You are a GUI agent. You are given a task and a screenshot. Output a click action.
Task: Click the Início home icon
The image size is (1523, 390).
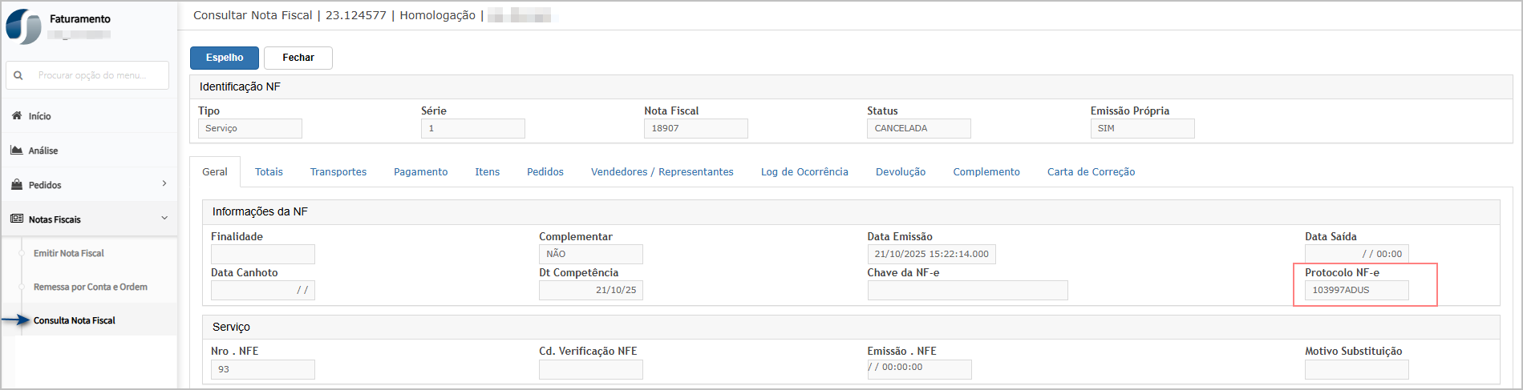(17, 116)
